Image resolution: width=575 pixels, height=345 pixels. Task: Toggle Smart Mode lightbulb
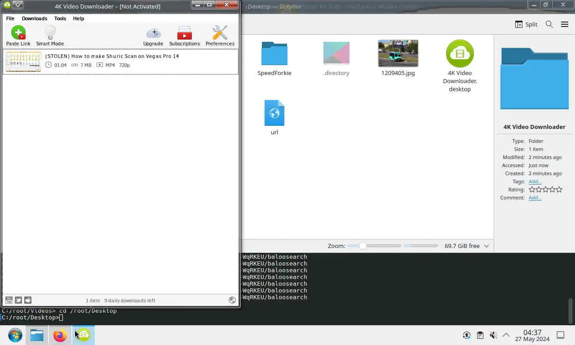click(50, 36)
